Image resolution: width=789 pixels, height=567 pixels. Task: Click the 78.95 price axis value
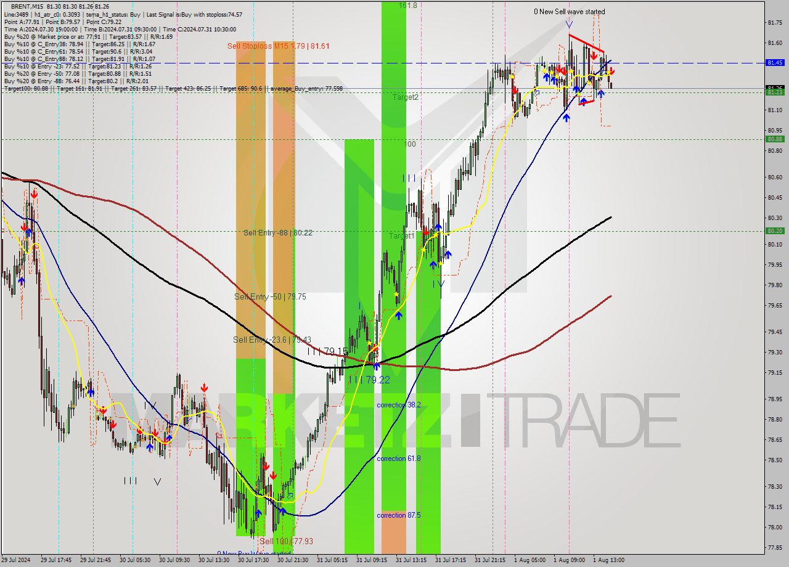(x=775, y=399)
